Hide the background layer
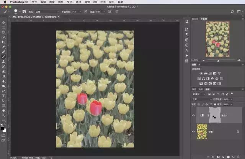The image size is (245, 159). (193, 132)
